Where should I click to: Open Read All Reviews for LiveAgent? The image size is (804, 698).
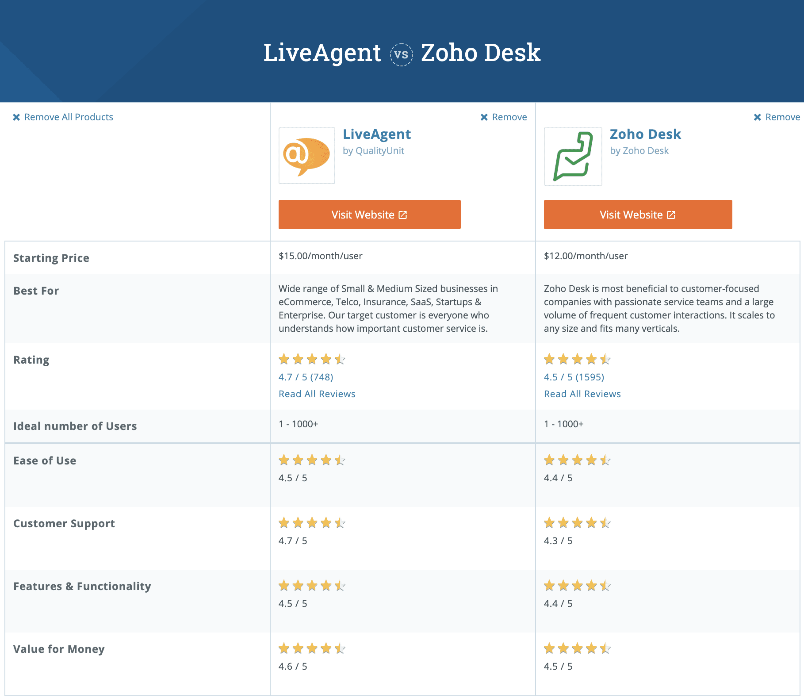click(317, 394)
